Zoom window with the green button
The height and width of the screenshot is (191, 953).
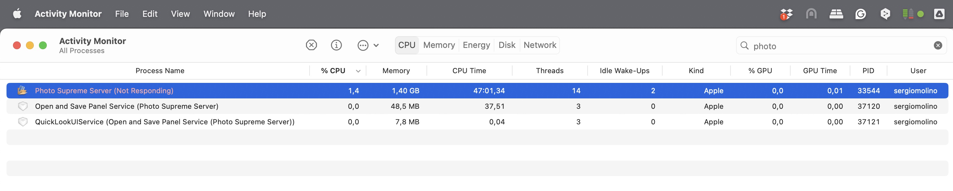[x=43, y=45]
